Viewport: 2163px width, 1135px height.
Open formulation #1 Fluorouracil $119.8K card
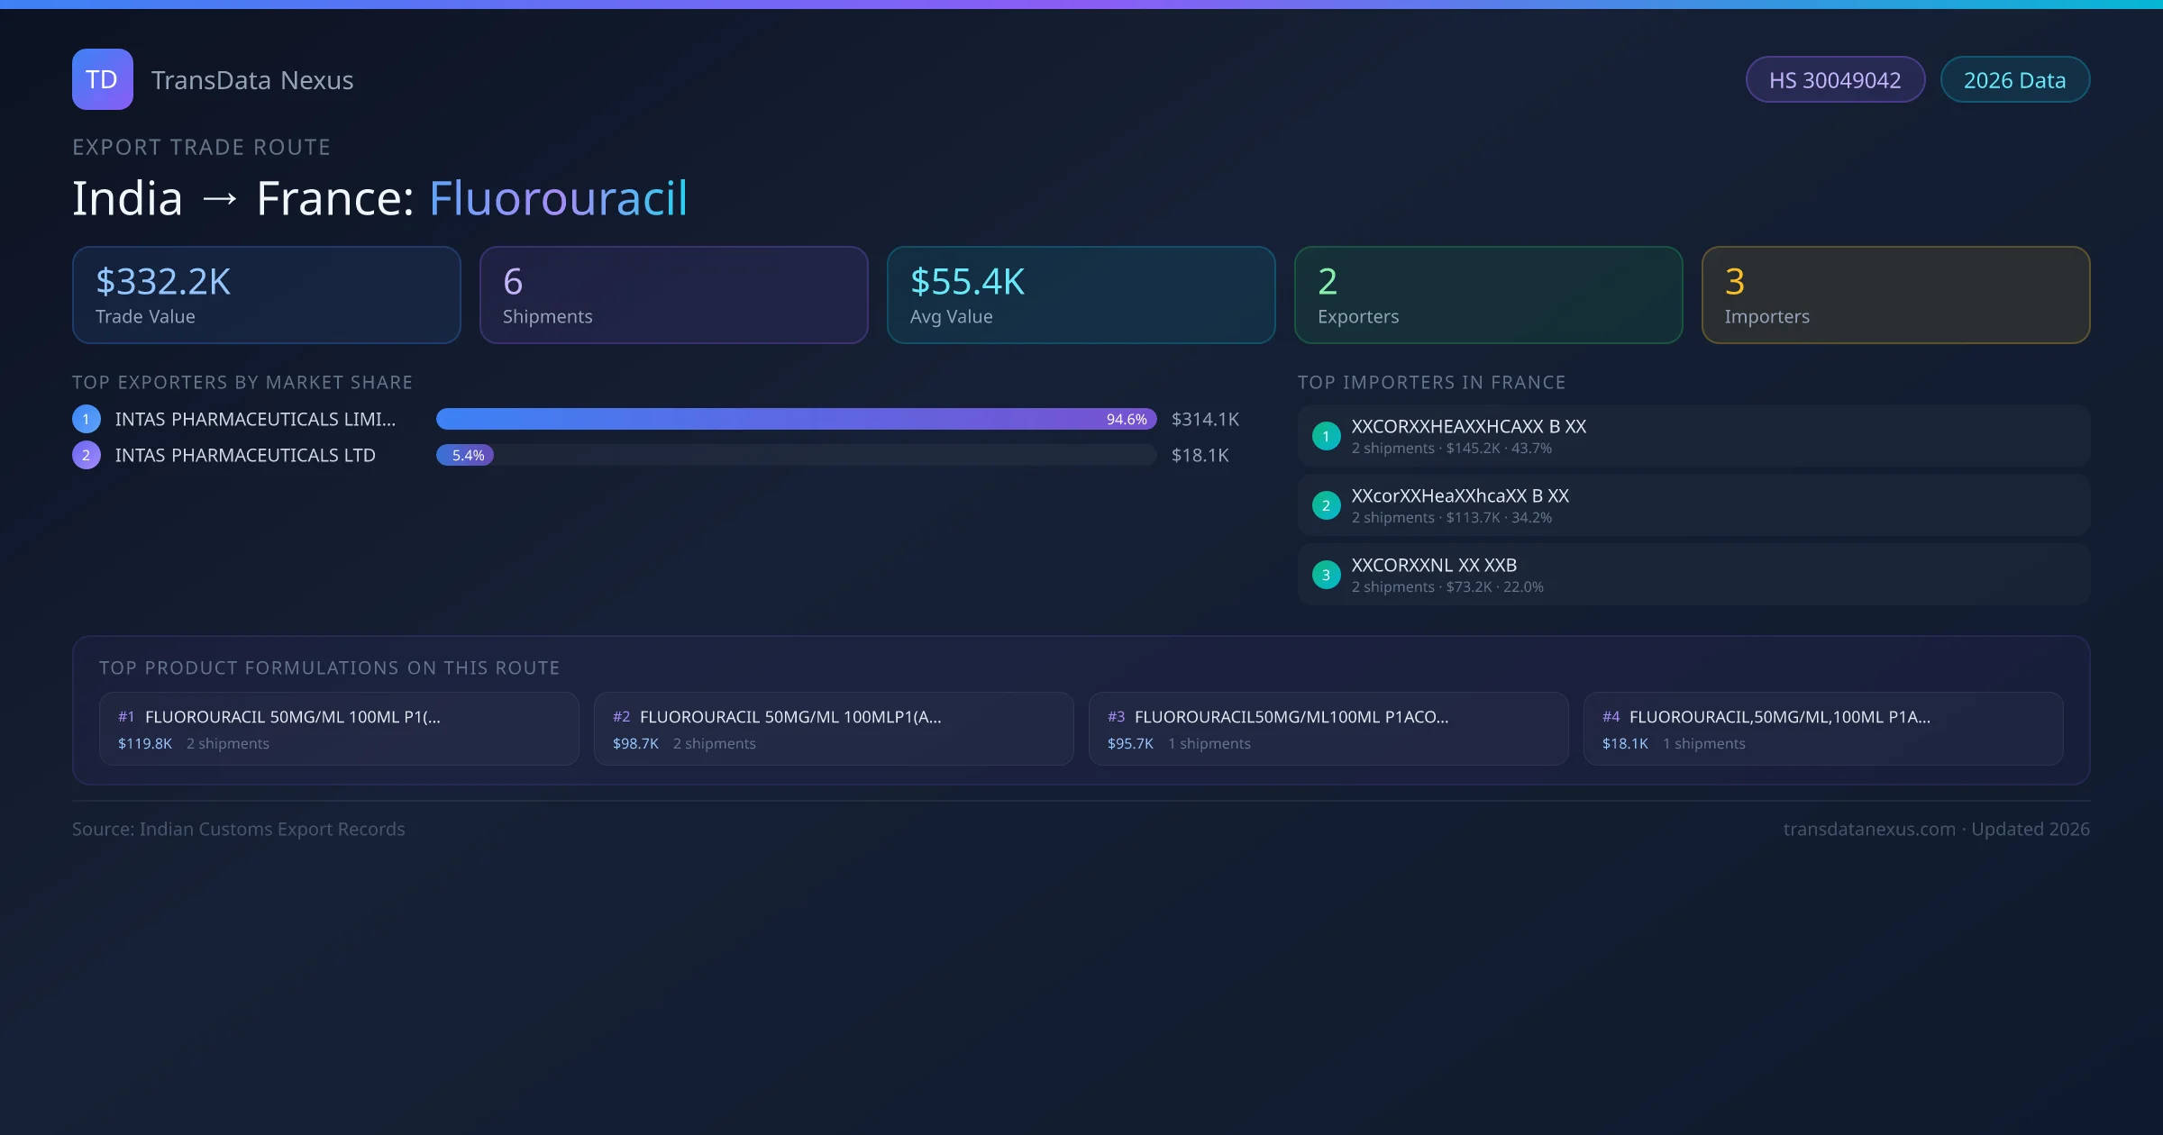tap(339, 729)
